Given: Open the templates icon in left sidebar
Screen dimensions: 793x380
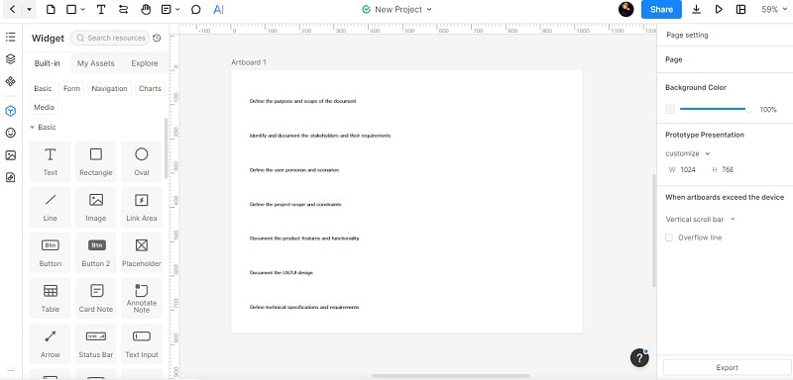Looking at the screenshot, I should pos(11,177).
